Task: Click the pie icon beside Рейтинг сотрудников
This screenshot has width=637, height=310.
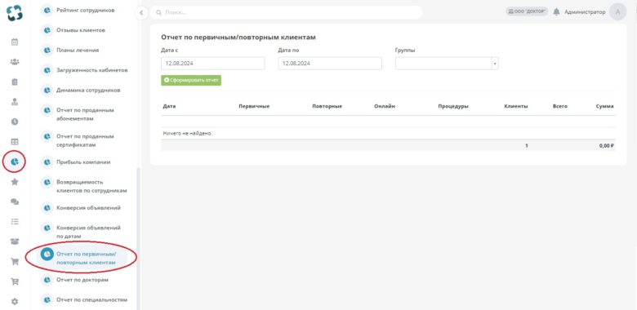Action: (47, 10)
